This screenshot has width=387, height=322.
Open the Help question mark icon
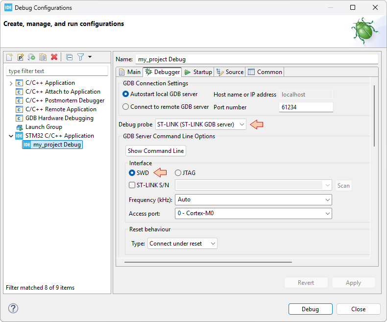coord(13,309)
